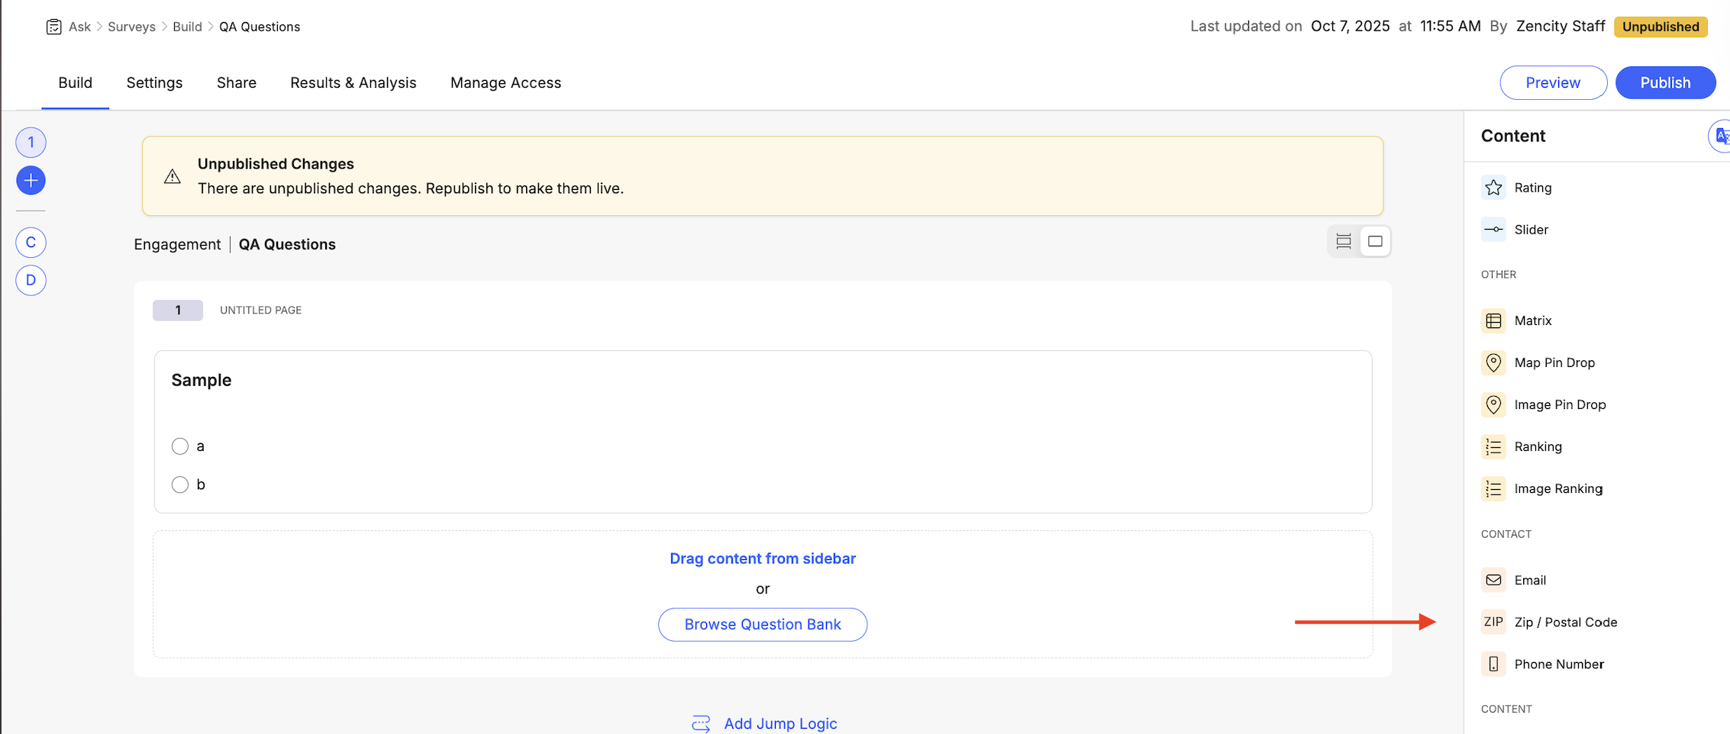
Task: Select radio option a
Action: pos(180,446)
